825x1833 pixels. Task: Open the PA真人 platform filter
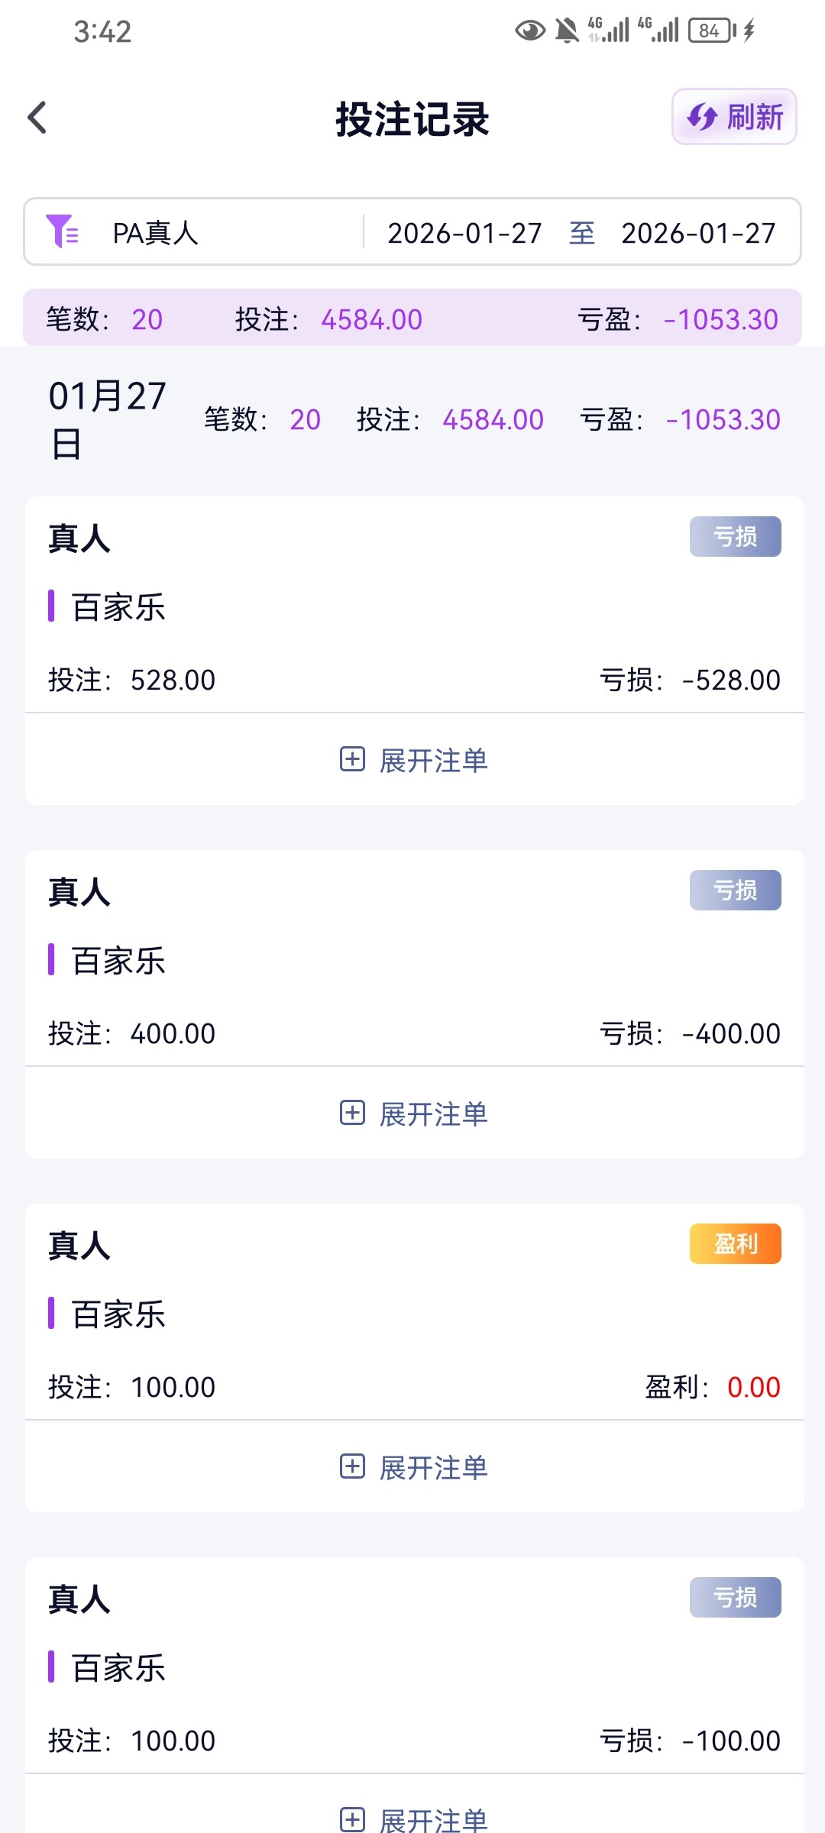[x=155, y=233]
